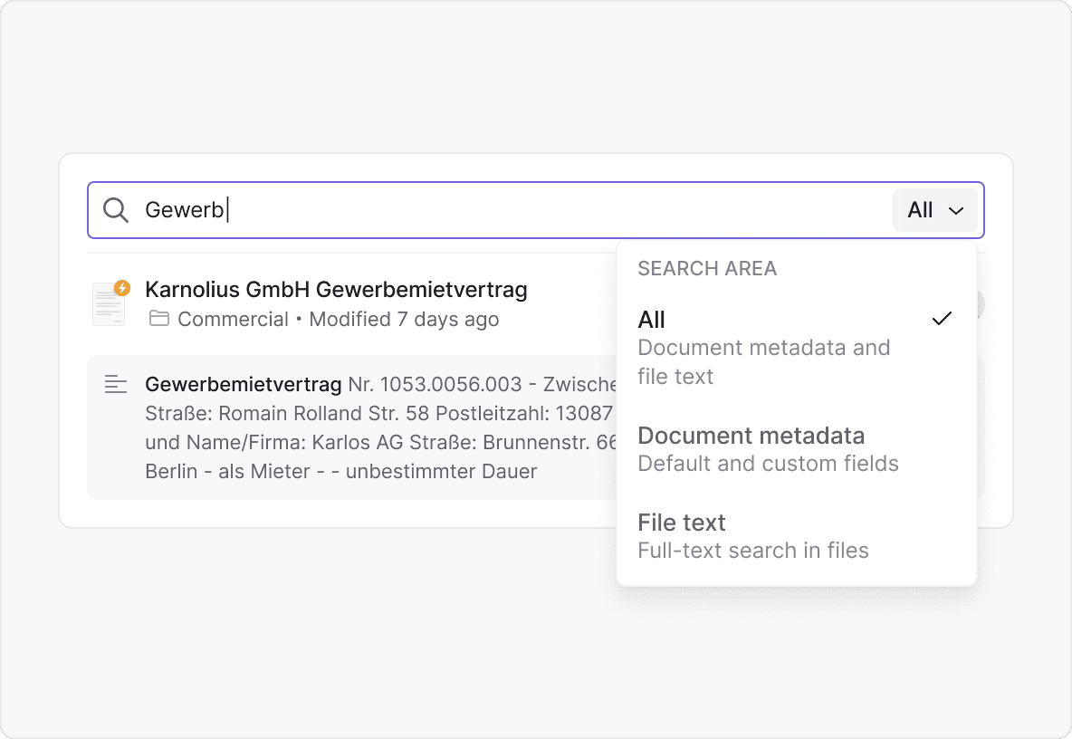
Task: Click the chevron arrow in search bar
Action: pyautogui.click(x=956, y=211)
